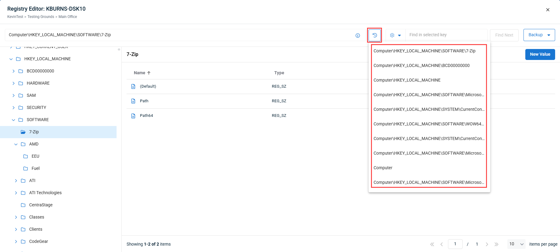Click the Path64 value file icon
The height and width of the screenshot is (252, 560).
133,116
